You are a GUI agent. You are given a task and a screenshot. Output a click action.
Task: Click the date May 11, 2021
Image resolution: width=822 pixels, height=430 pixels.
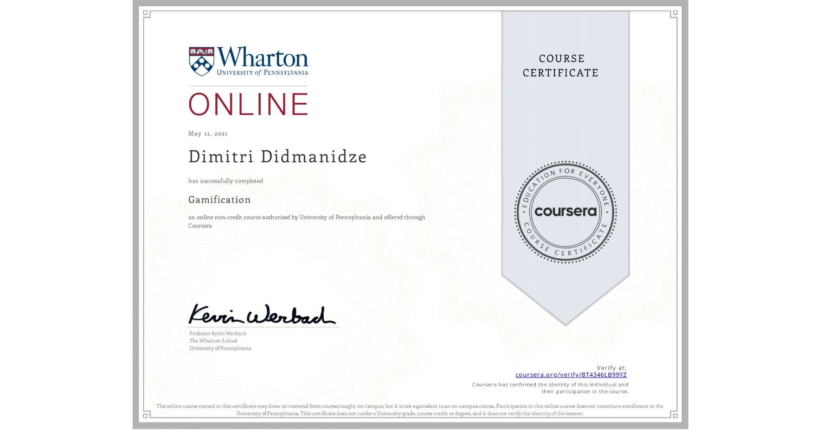point(207,133)
